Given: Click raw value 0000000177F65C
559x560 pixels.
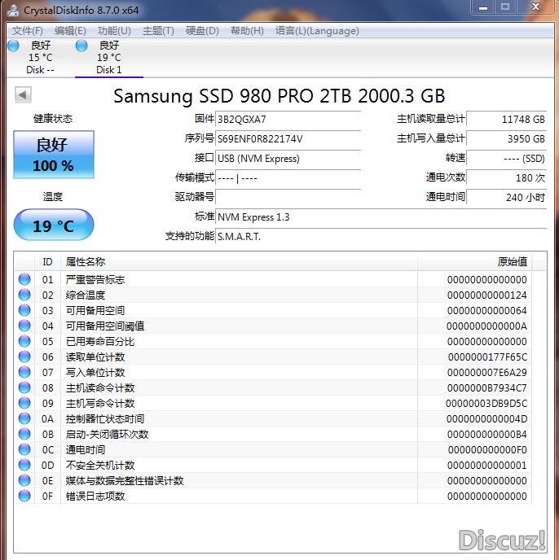Looking at the screenshot, I should pos(487,357).
